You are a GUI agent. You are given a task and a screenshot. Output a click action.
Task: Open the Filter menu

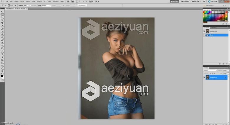pyautogui.click(x=33, y=1)
